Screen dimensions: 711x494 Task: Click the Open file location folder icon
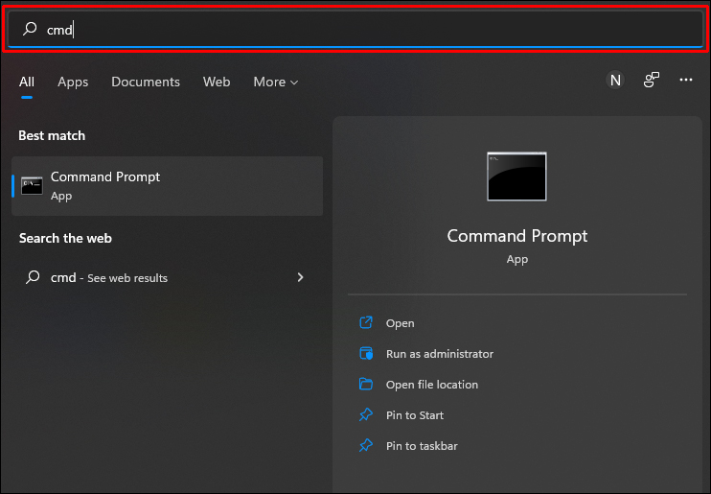point(365,385)
